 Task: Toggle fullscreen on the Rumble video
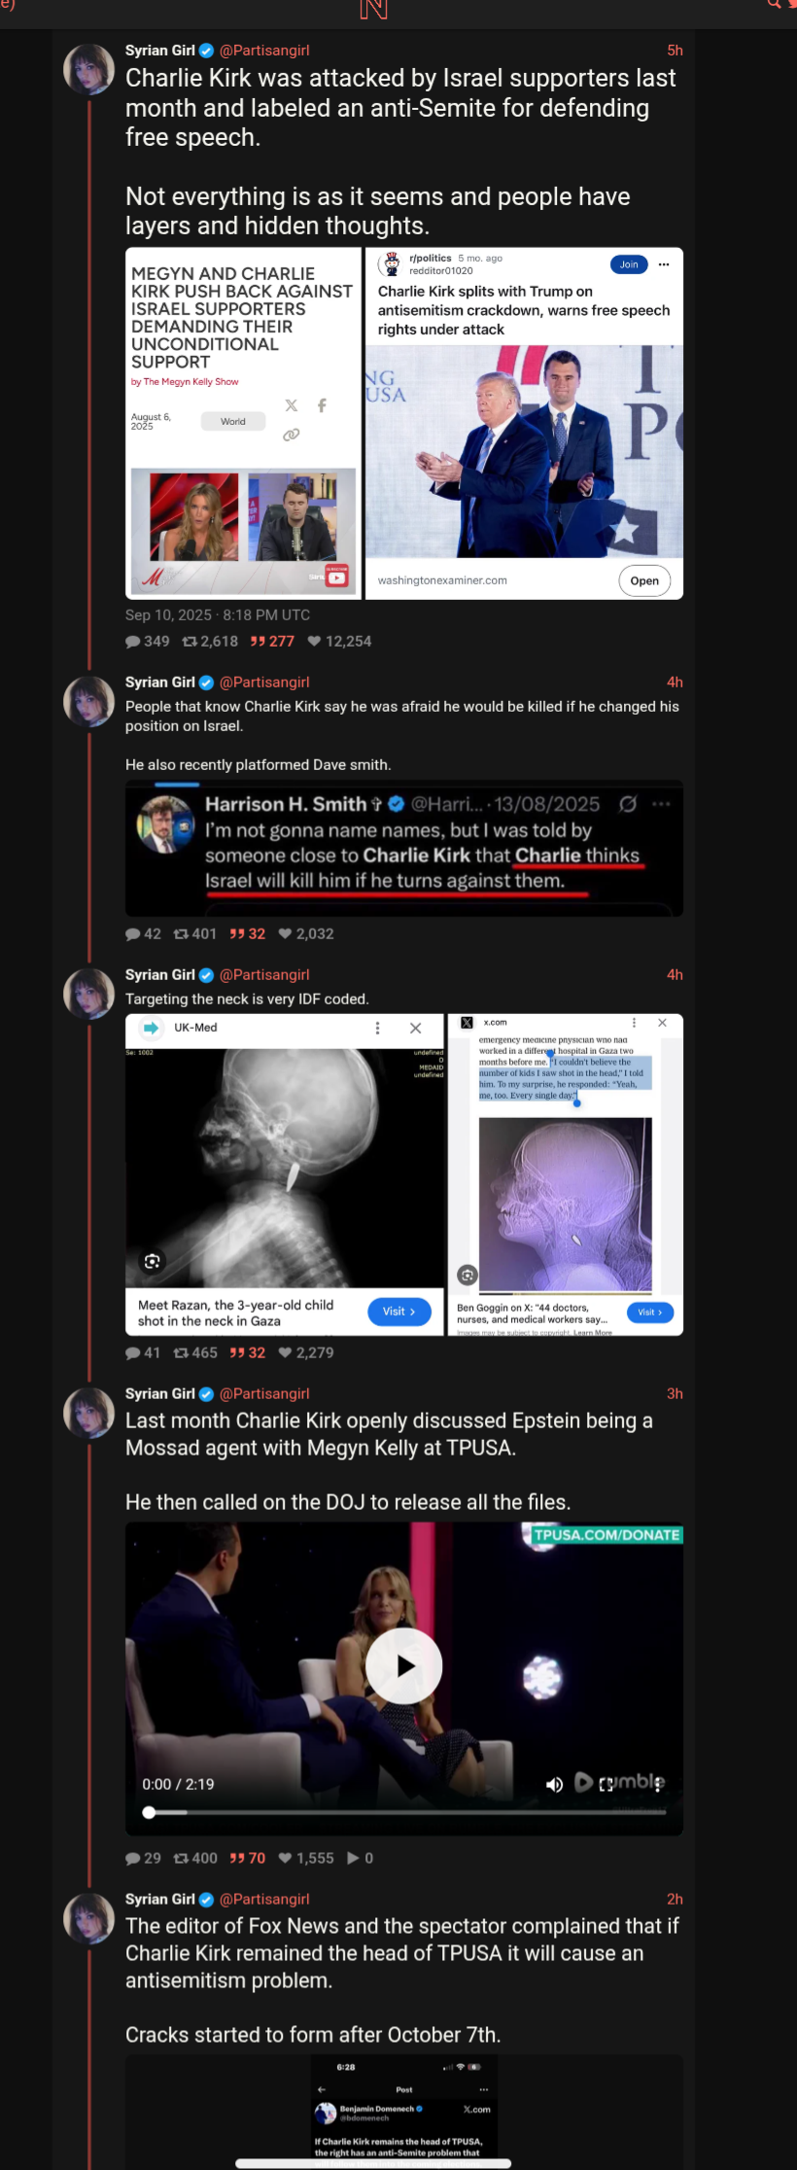pos(606,1784)
